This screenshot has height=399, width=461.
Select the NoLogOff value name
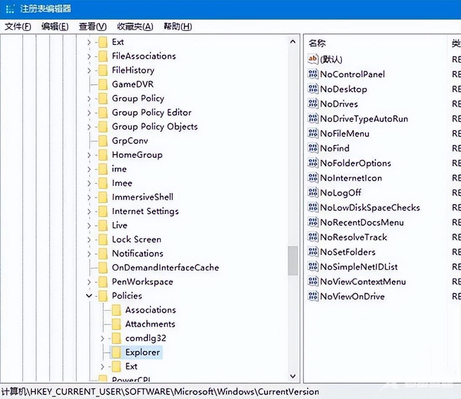tap(340, 193)
